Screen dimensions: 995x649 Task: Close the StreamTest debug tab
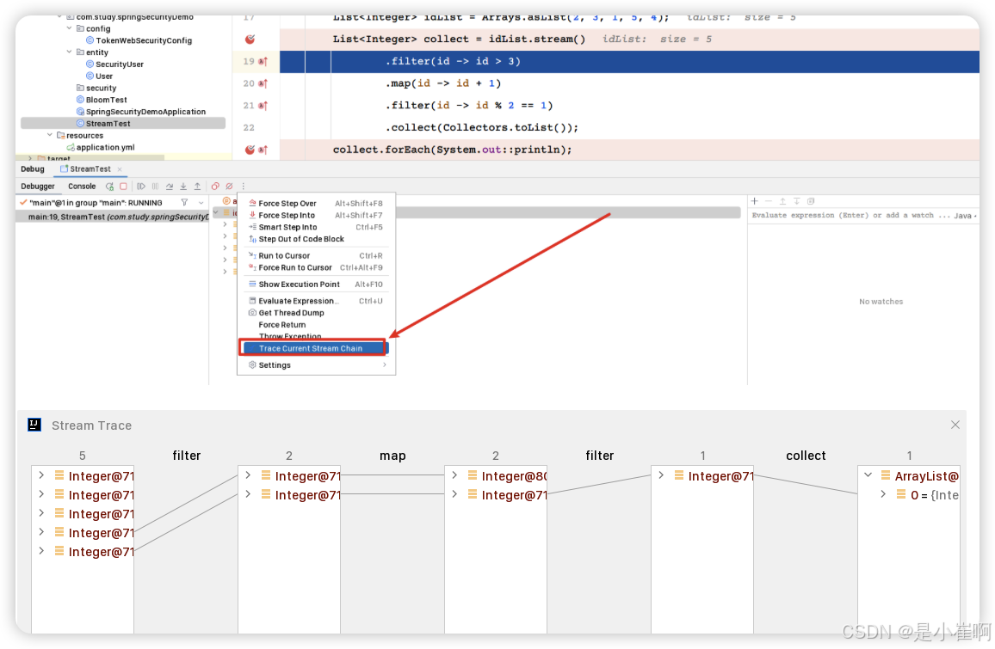(120, 169)
